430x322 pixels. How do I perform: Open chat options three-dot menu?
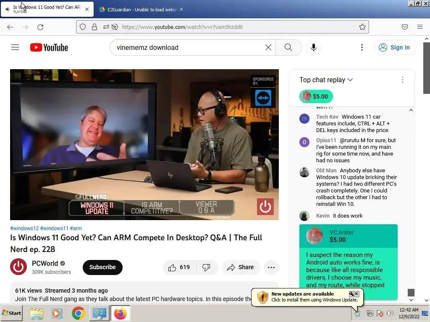[402, 80]
